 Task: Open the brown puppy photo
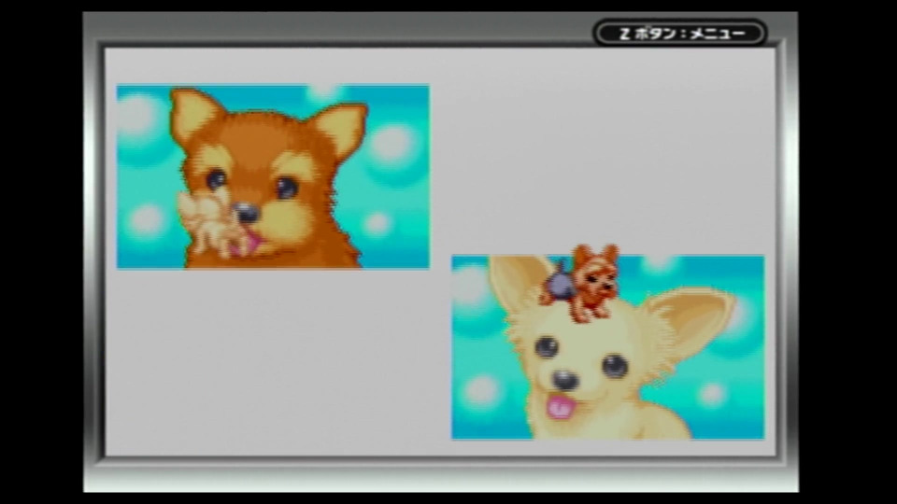click(x=273, y=176)
